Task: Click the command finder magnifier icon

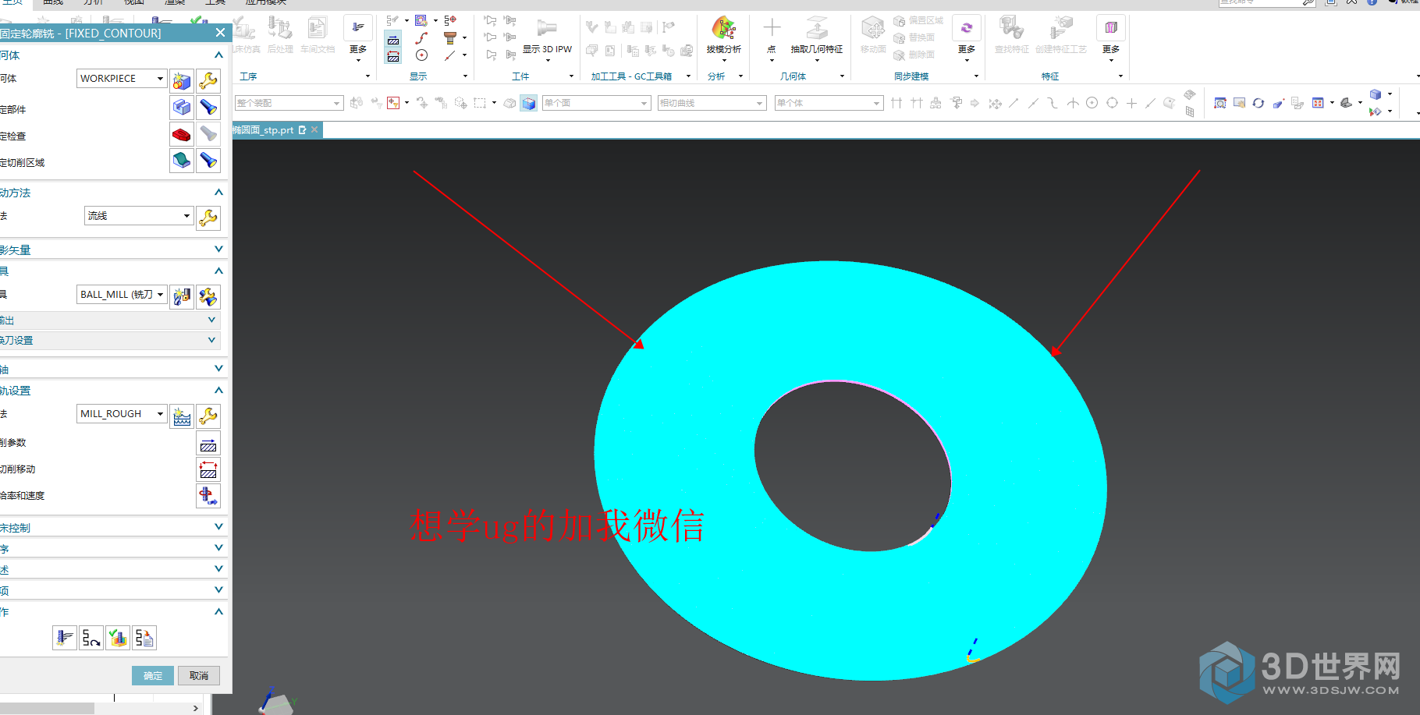Action: click(x=1308, y=2)
